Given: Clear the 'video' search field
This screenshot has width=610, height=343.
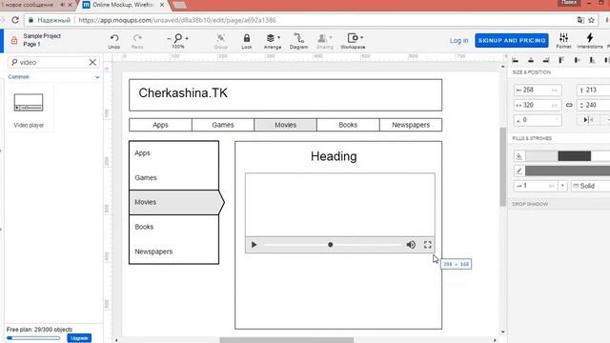Looking at the screenshot, I should click(92, 62).
